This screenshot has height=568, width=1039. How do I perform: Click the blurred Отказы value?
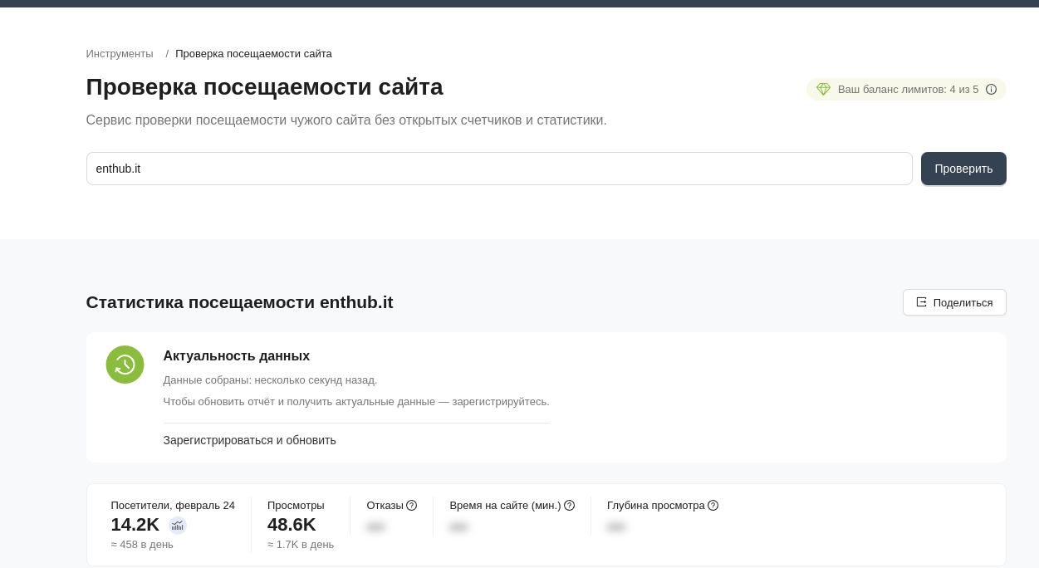coord(375,526)
